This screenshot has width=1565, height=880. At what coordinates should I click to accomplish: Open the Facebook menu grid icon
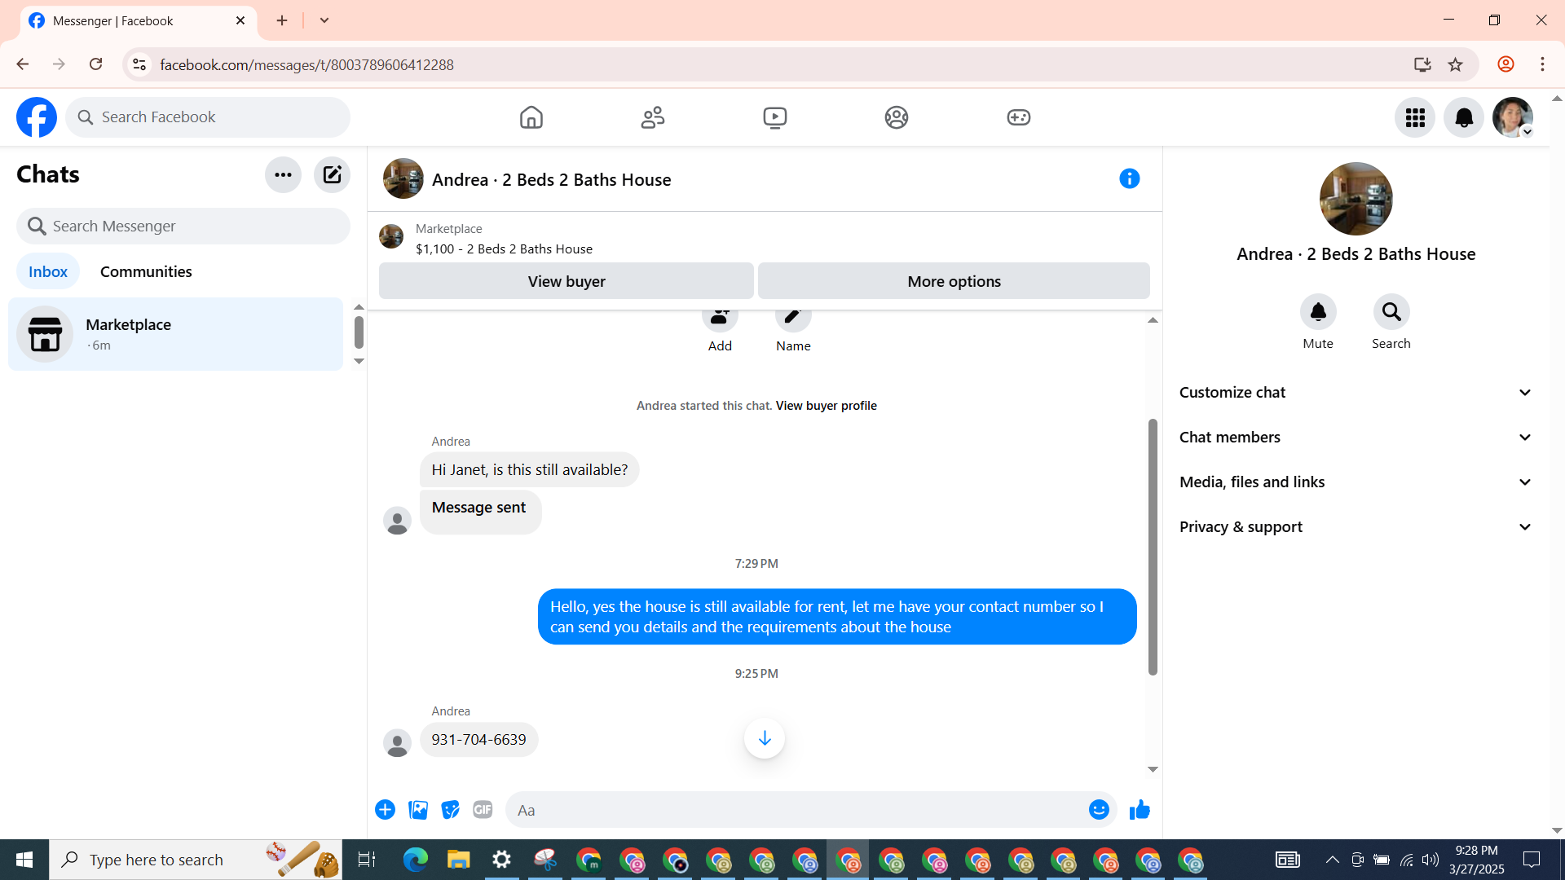click(x=1415, y=117)
